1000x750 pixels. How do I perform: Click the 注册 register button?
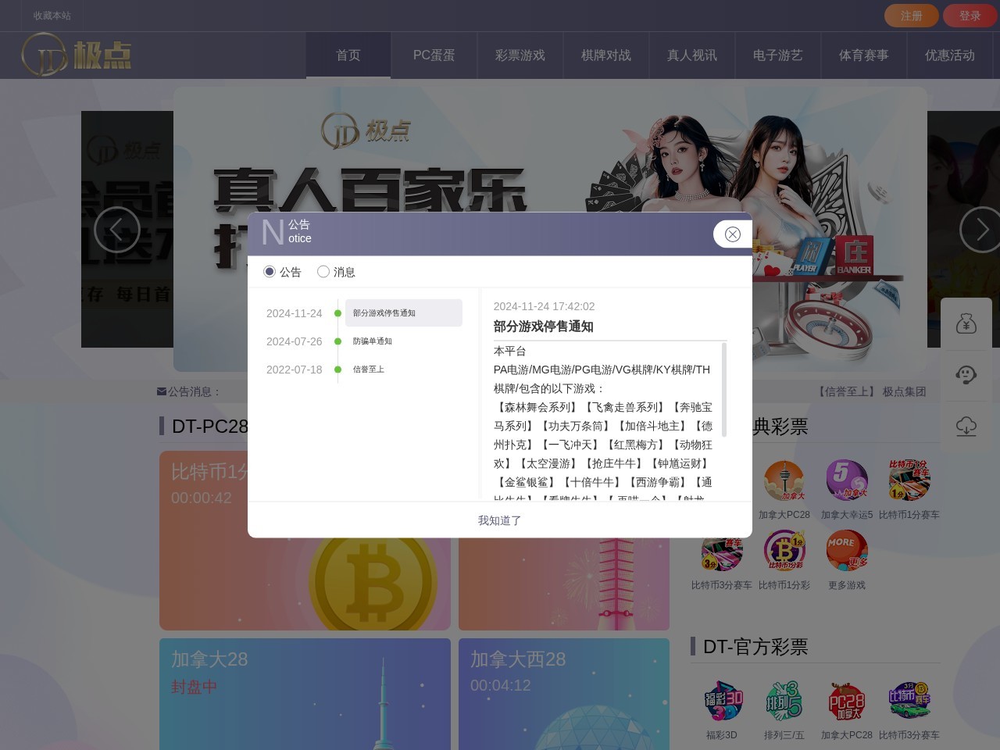(911, 16)
